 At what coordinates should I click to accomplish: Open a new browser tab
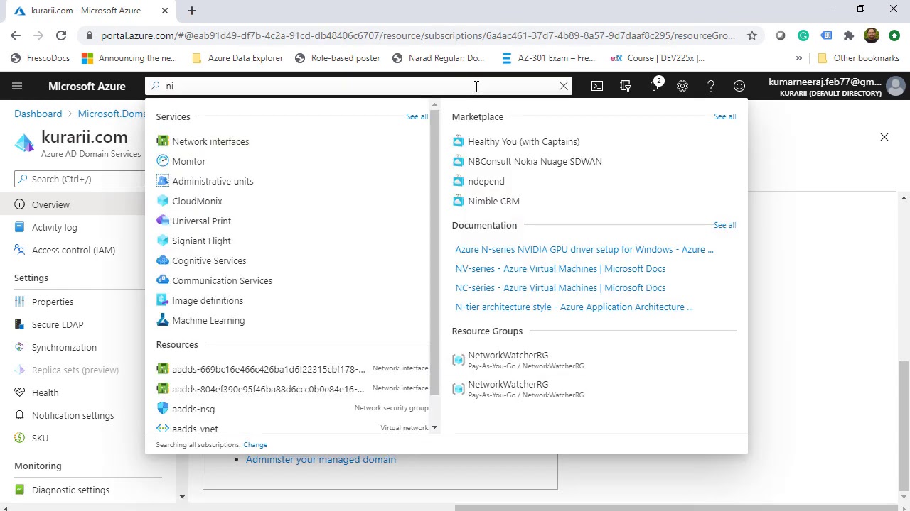click(x=192, y=11)
